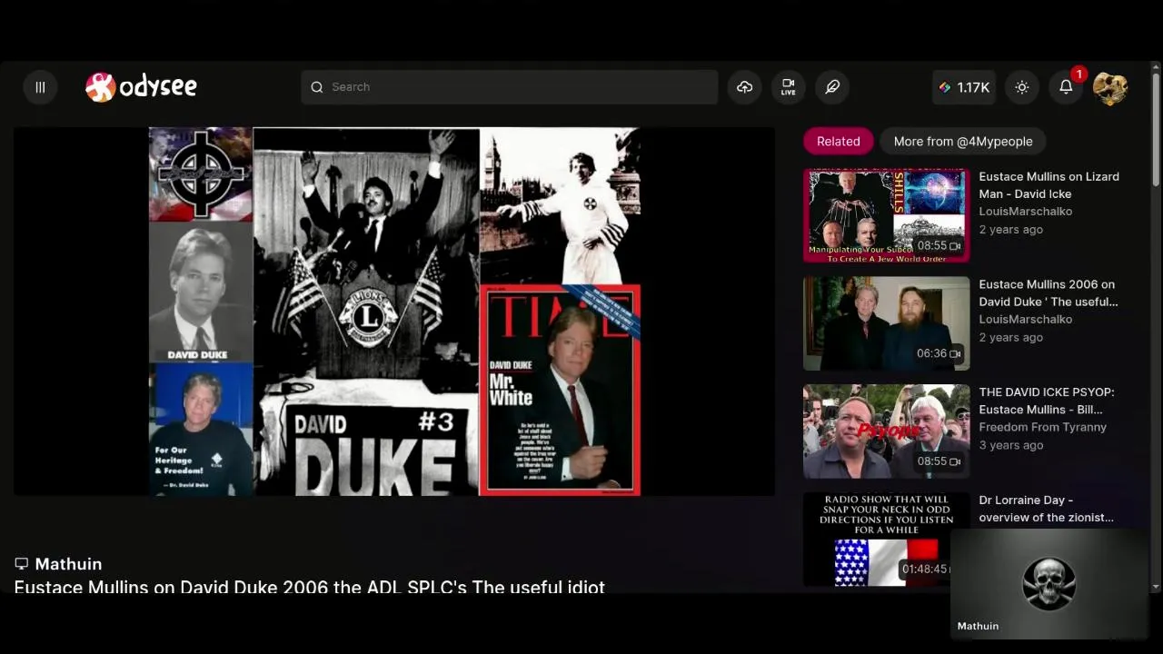Select the Related tab

(838, 141)
